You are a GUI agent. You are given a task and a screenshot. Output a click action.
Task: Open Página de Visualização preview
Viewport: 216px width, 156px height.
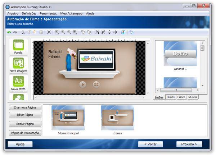coord(25,133)
